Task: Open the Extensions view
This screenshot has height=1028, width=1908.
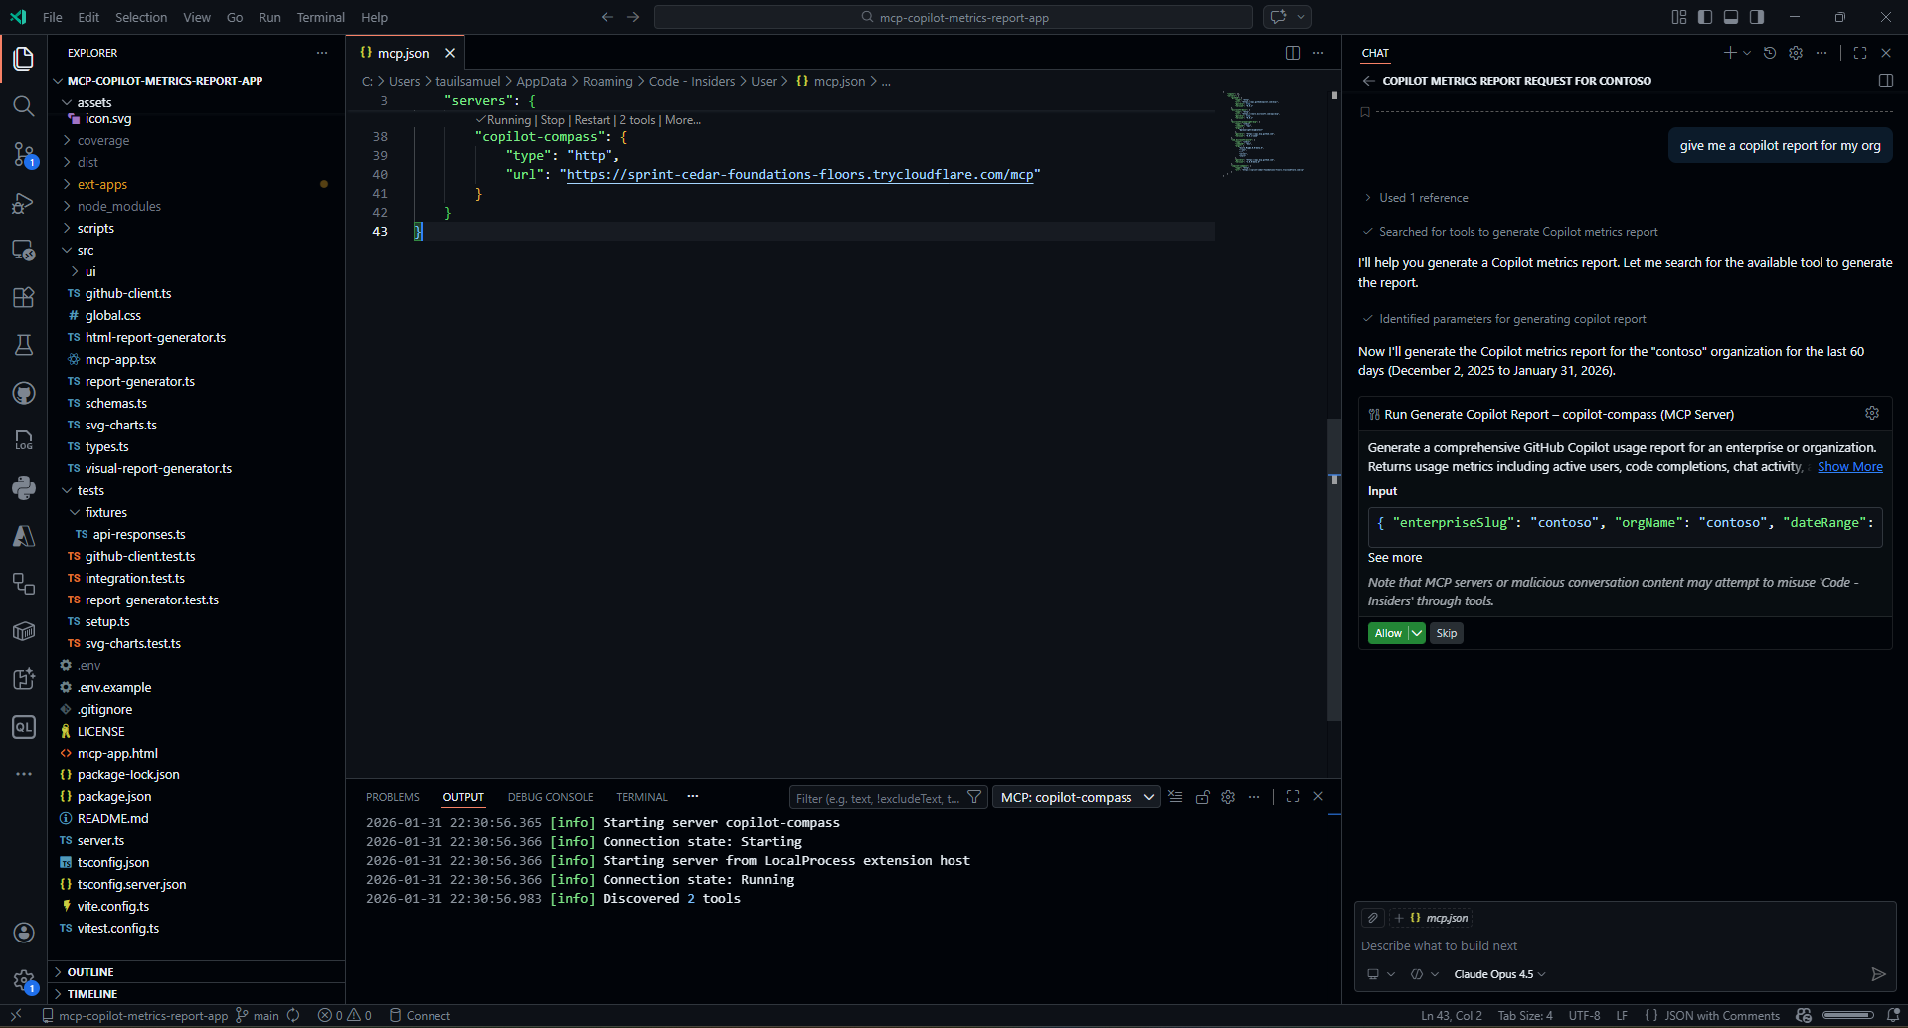Action: tap(24, 297)
